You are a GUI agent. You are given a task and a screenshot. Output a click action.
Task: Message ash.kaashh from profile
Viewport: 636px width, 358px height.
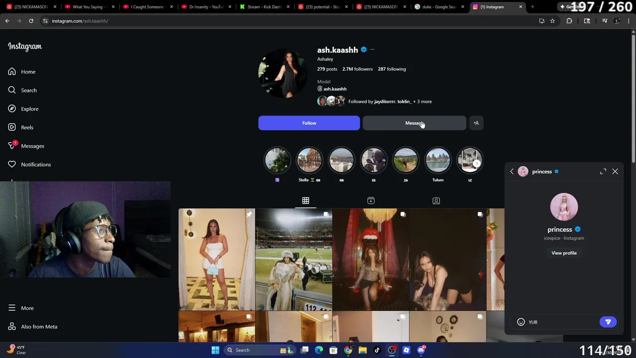pos(414,123)
